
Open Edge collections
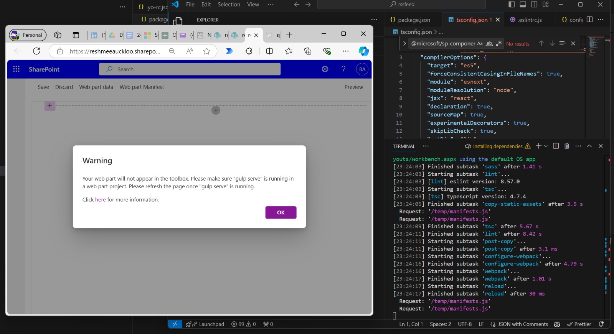click(x=308, y=51)
